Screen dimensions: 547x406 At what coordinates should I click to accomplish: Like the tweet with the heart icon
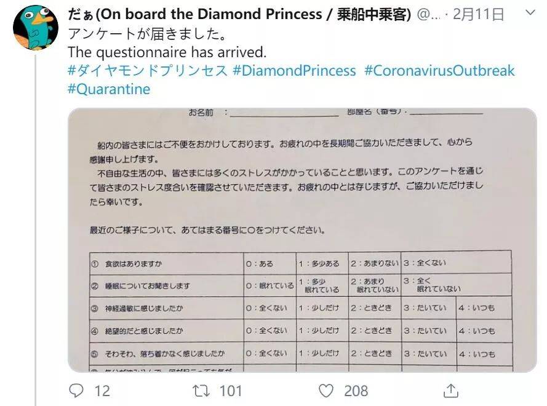coord(326,391)
